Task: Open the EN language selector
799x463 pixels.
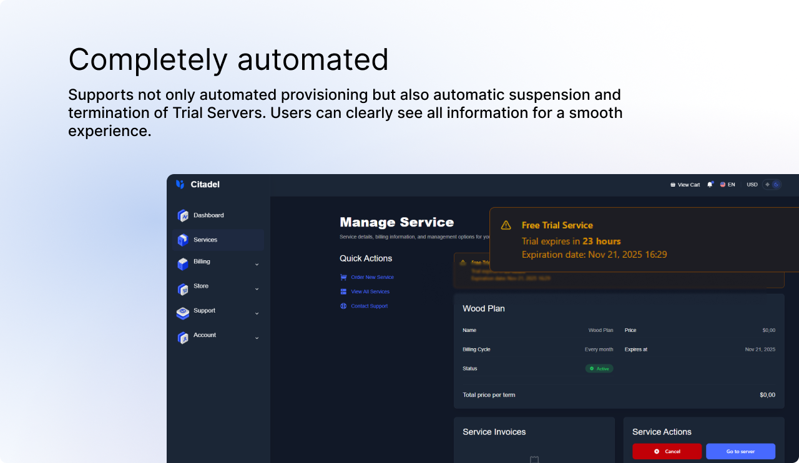Action: tap(728, 185)
